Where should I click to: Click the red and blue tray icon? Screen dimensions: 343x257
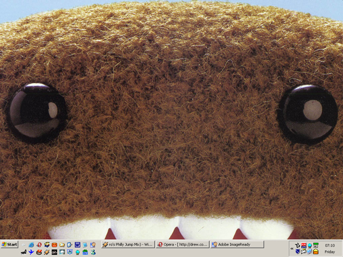[x=304, y=246]
